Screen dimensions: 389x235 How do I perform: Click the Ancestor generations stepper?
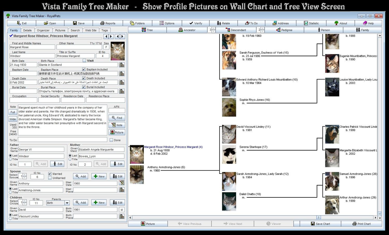coord(214,30)
